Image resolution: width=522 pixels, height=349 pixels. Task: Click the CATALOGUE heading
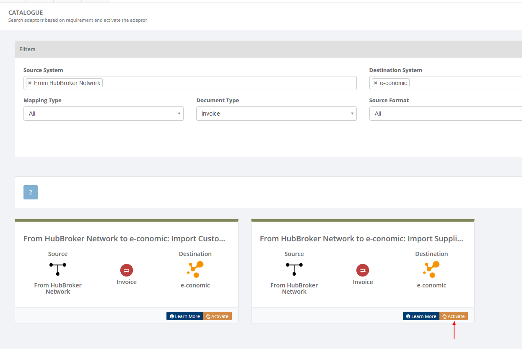point(26,13)
